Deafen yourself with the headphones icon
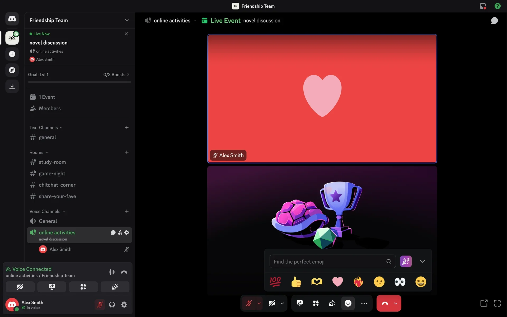Viewport: 507px width, 317px height. [x=112, y=305]
